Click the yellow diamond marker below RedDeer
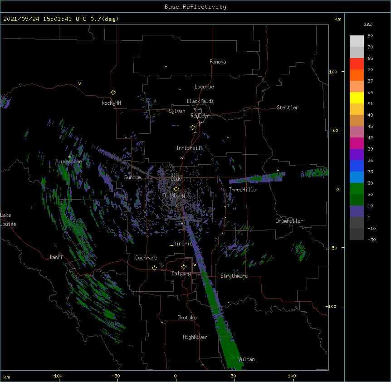391x382 pixels. [x=193, y=127]
